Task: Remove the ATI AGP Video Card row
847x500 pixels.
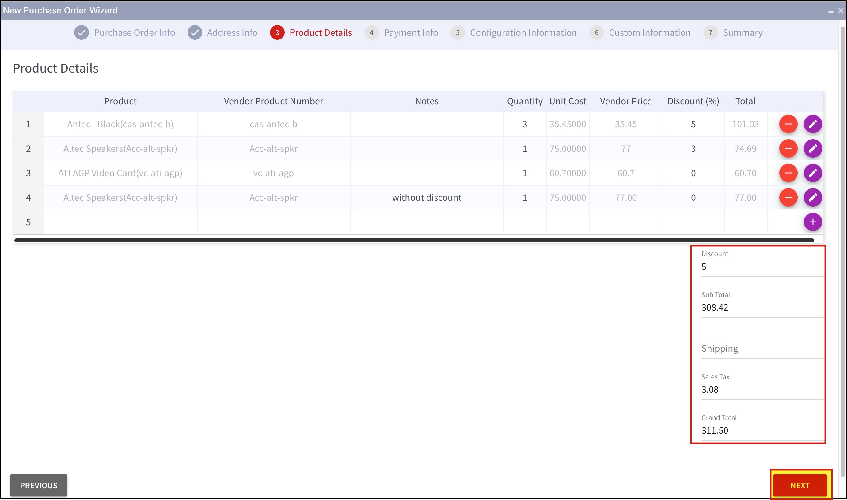Action: (788, 173)
